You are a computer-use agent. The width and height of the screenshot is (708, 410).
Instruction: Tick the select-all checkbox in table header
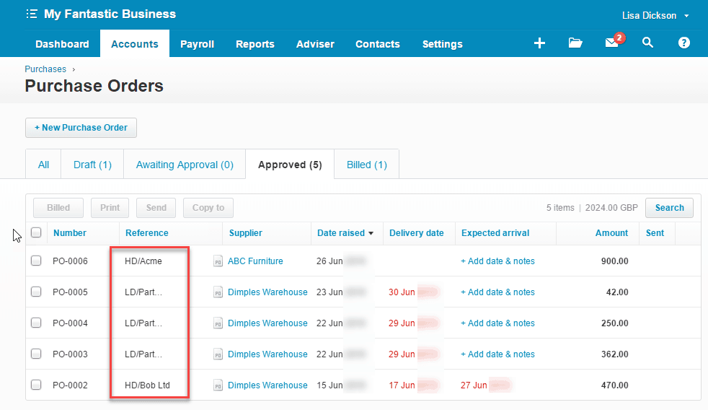click(36, 232)
